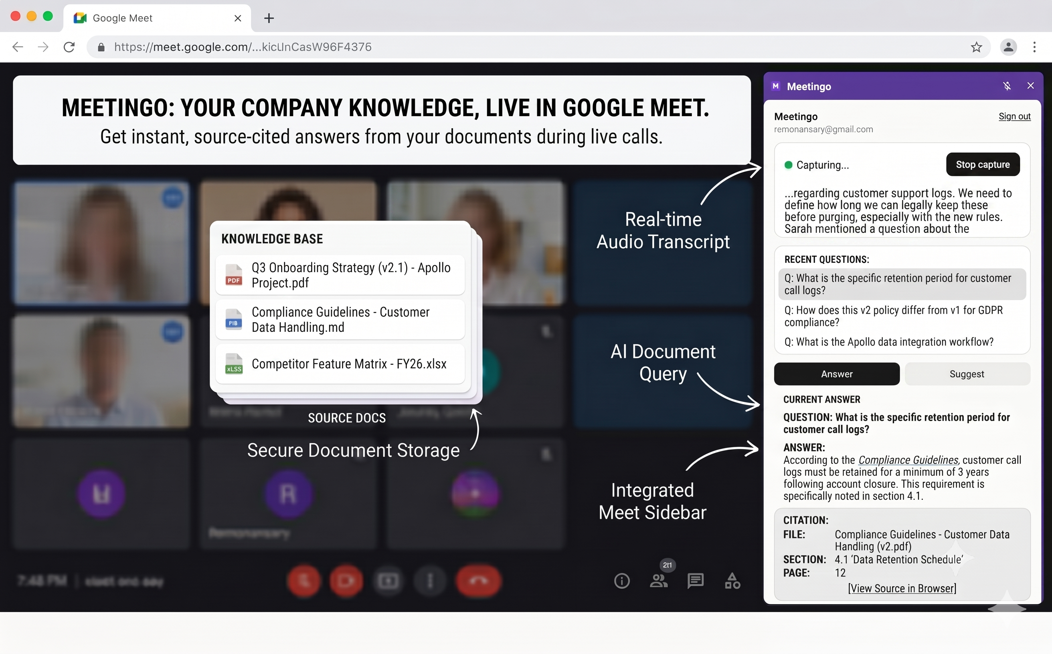Go forward using the browser forward arrow

pyautogui.click(x=43, y=47)
